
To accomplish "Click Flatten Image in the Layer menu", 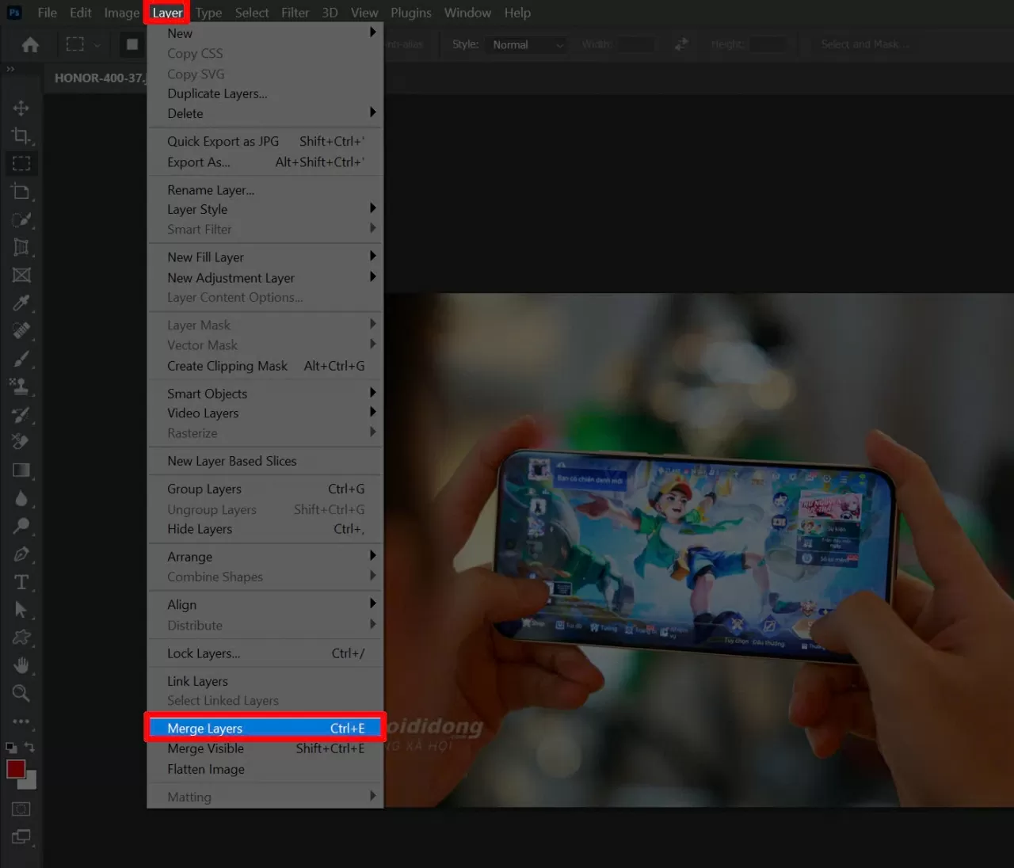I will point(205,769).
